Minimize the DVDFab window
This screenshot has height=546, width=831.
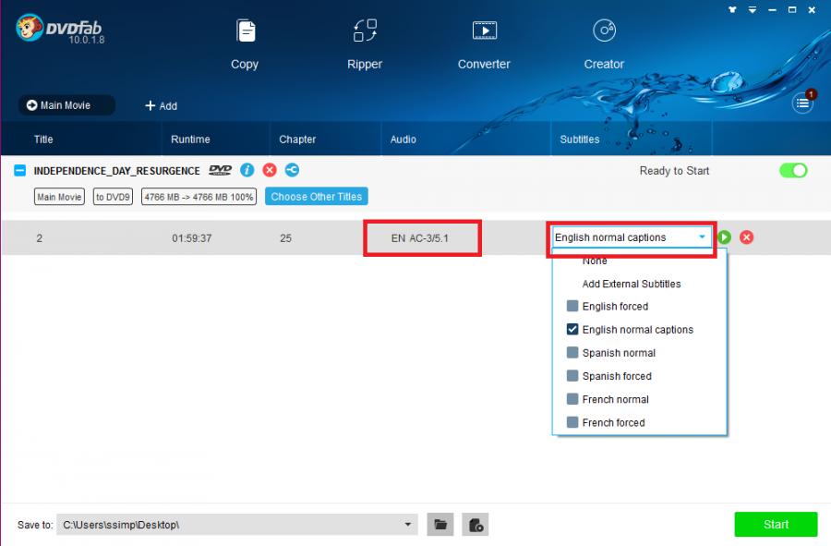[772, 9]
